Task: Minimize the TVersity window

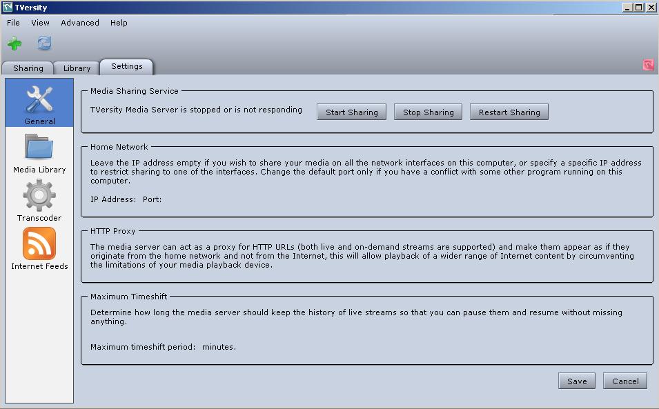Action: tap(627, 7)
